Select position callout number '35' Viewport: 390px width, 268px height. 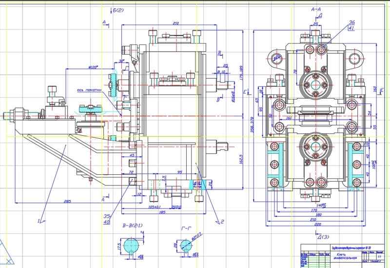click(x=107, y=216)
